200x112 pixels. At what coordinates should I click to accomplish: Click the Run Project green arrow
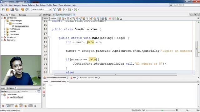(64, 10)
